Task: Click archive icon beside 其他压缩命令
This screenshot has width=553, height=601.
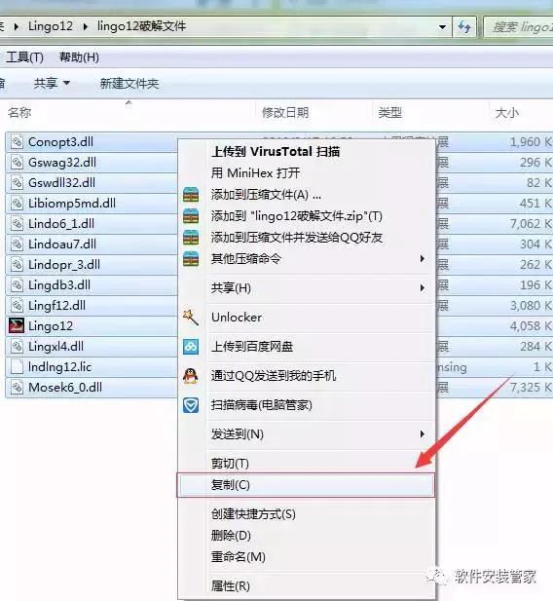Action: coord(191,259)
